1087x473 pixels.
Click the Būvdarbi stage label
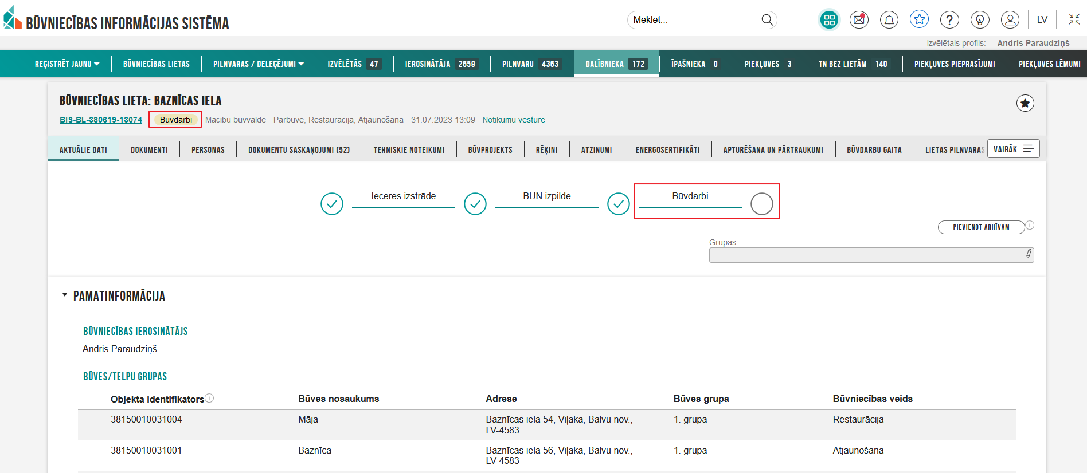tap(690, 196)
